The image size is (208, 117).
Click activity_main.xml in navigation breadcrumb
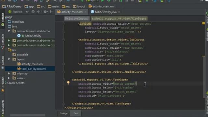pos(101,6)
